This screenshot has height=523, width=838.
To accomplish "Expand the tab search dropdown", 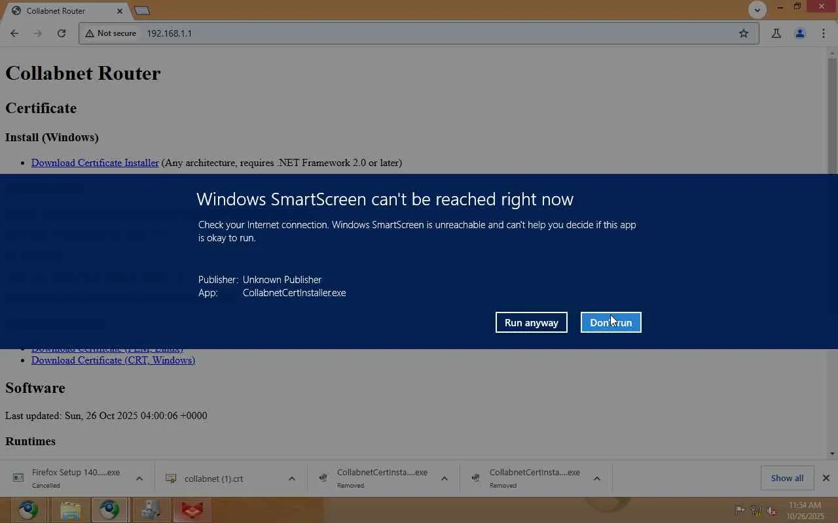I will coord(757,10).
